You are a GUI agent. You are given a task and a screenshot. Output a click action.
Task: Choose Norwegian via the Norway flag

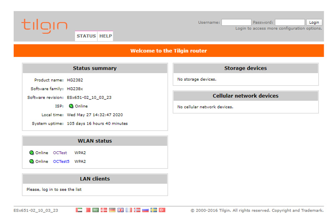pos(137,210)
